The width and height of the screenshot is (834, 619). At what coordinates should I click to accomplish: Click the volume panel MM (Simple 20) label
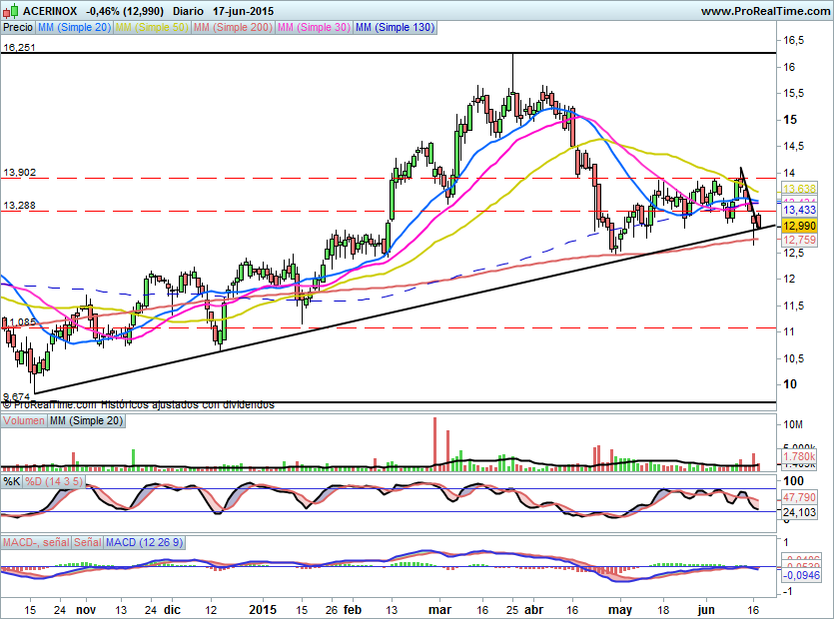88,421
